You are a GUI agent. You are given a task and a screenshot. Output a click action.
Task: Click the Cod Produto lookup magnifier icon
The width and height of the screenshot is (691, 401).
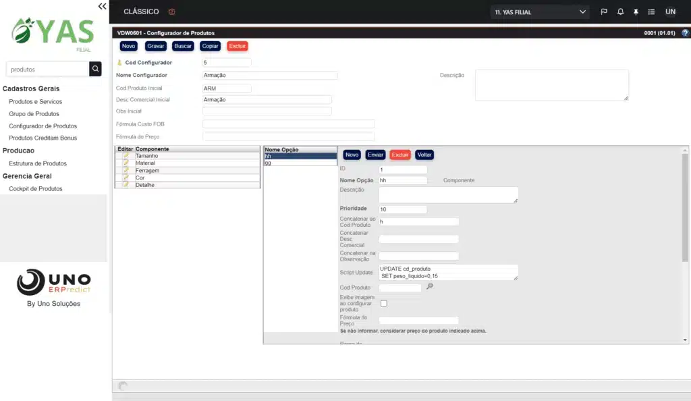coord(430,286)
